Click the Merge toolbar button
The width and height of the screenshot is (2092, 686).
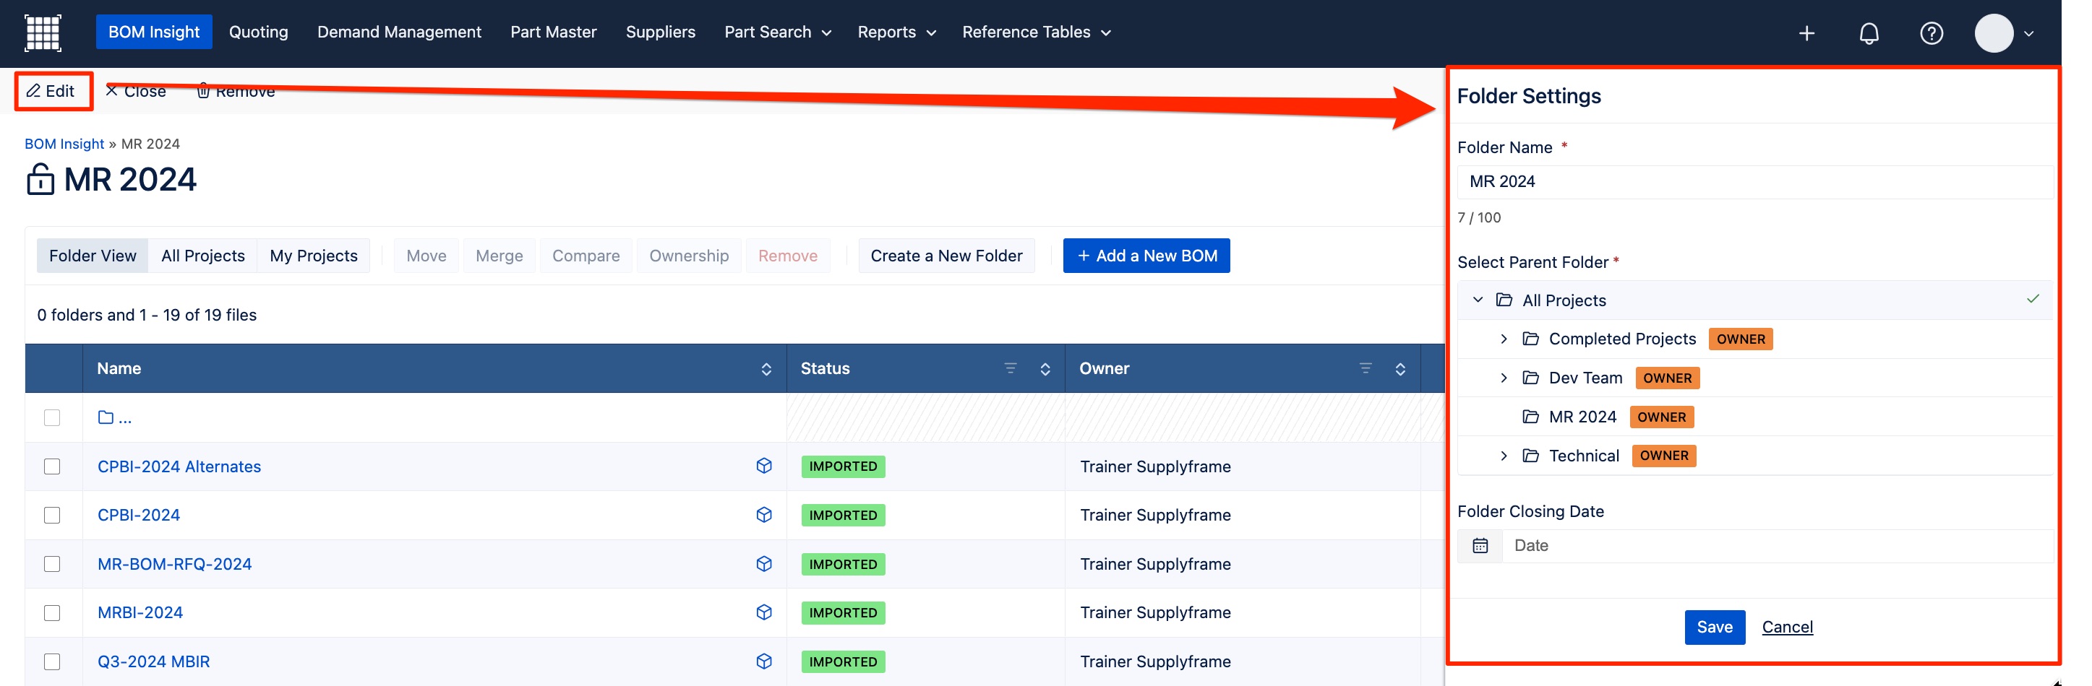coord(500,256)
